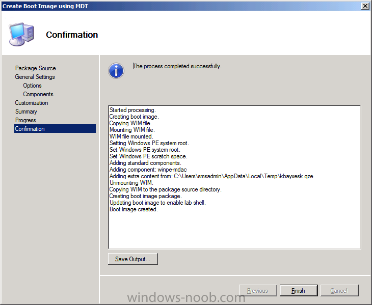Click the 'Mounting WIM file.' log line
This screenshot has width=372, height=305.
point(132,130)
